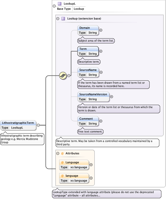The width and height of the screenshot is (166, 199).
Task: Click the @ icon beside Attributes header
Action: coord(62,154)
